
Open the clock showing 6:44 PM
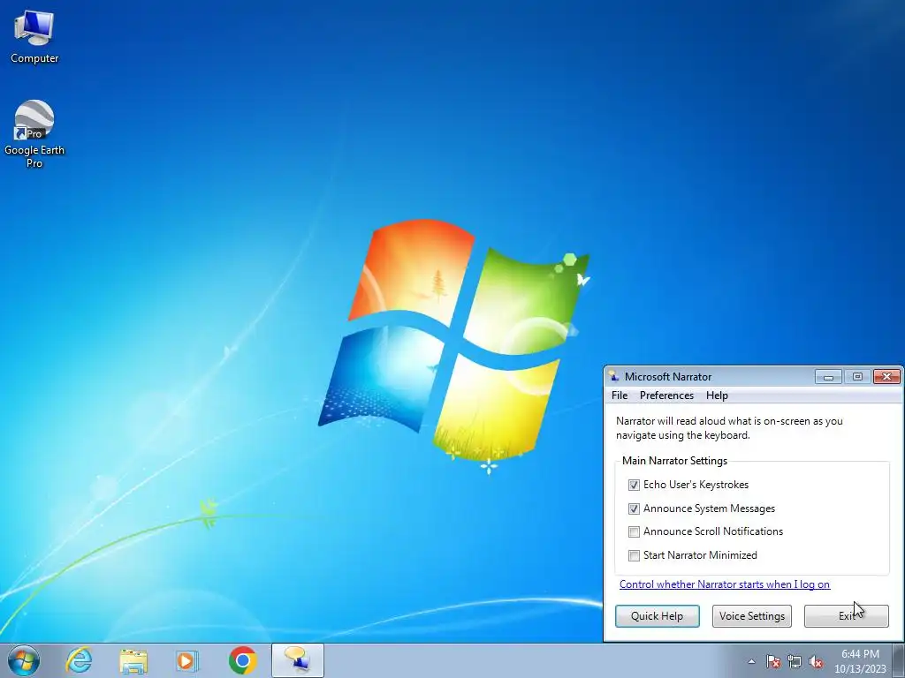coord(860,661)
